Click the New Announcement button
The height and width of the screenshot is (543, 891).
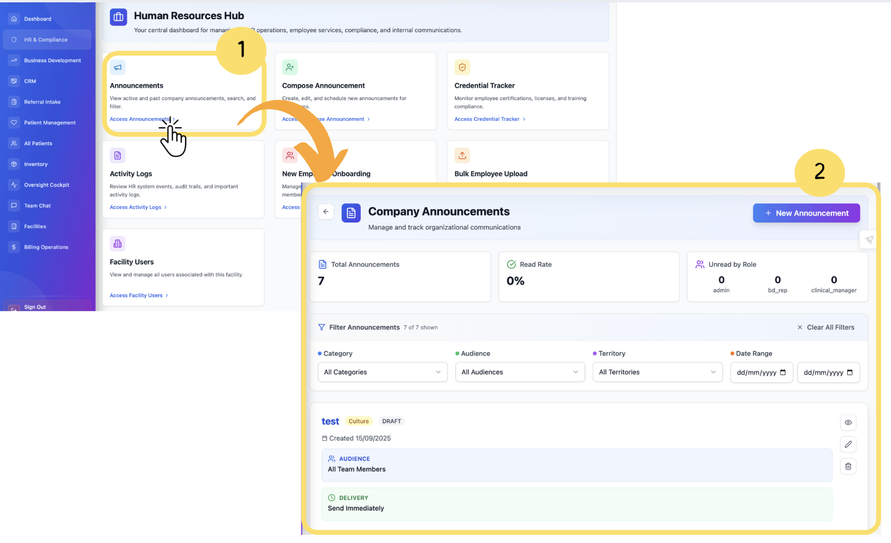(806, 214)
